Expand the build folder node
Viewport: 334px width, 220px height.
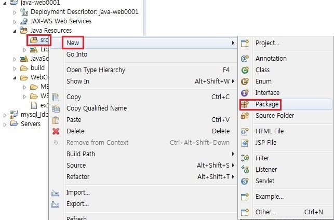point(15,68)
